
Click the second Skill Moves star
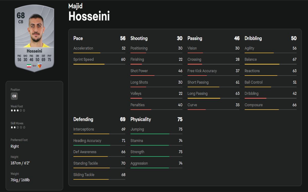[x=15, y=127]
